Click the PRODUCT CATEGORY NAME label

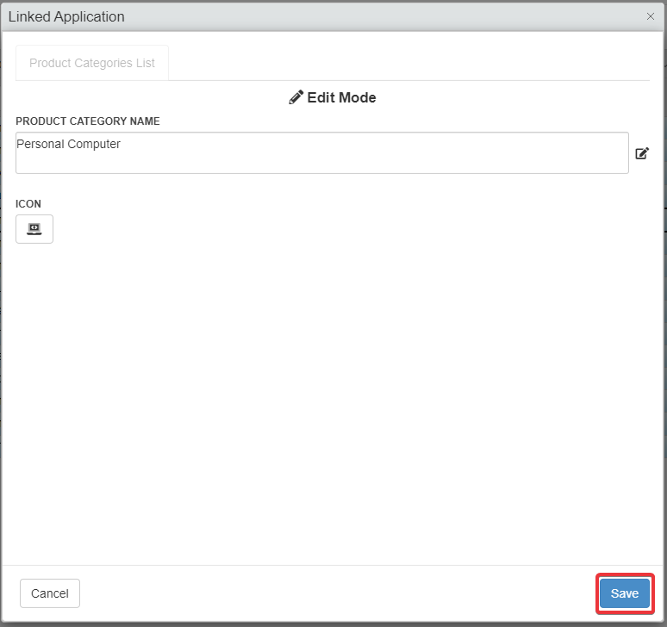point(88,121)
